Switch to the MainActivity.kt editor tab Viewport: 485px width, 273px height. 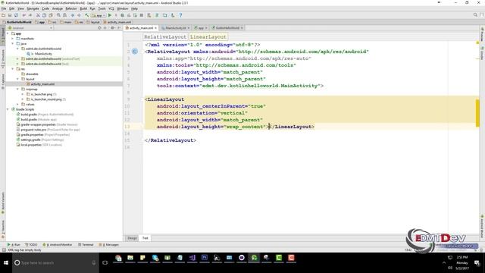pos(175,28)
